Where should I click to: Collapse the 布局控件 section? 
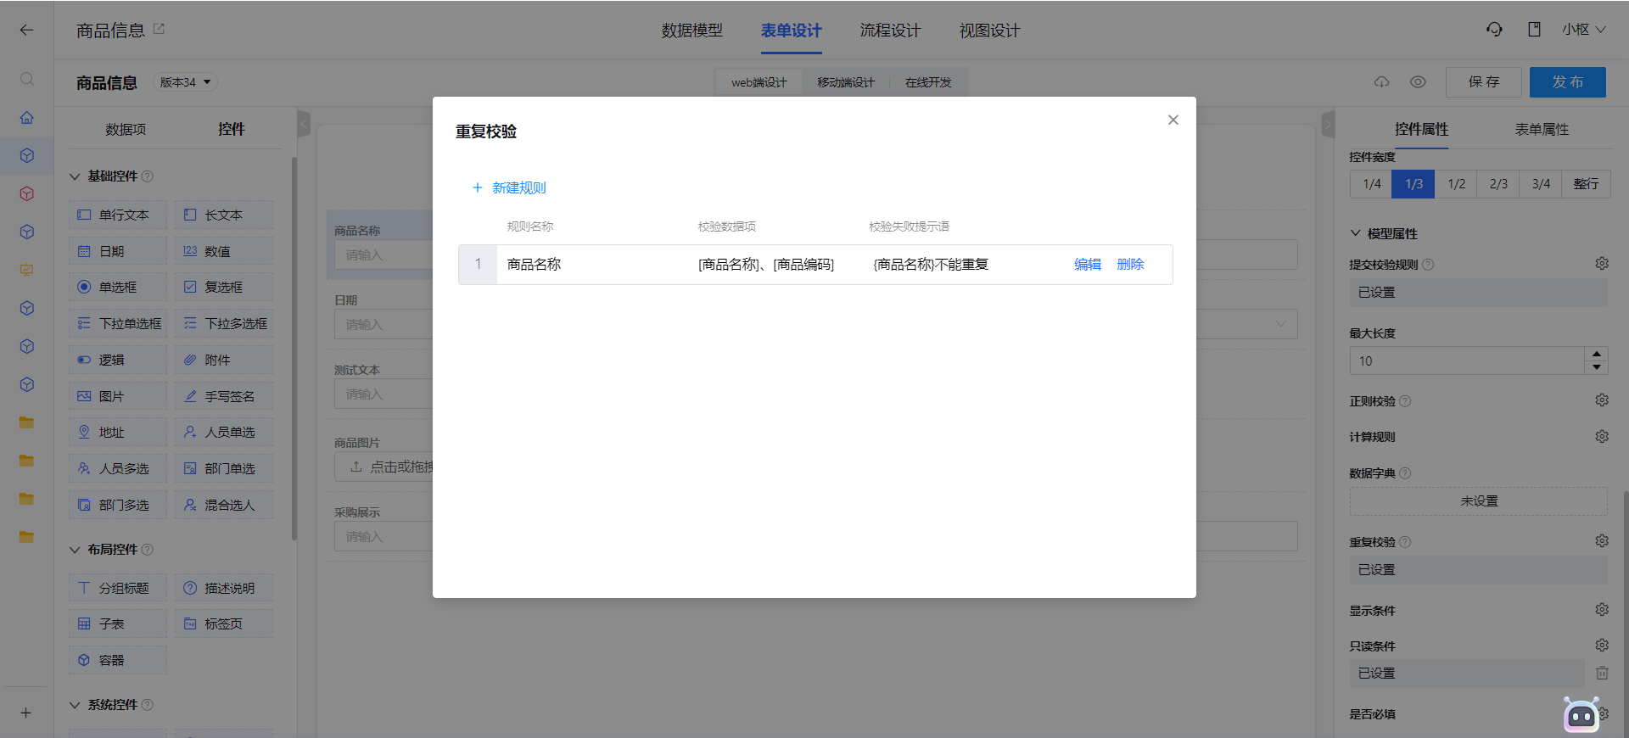(x=75, y=550)
